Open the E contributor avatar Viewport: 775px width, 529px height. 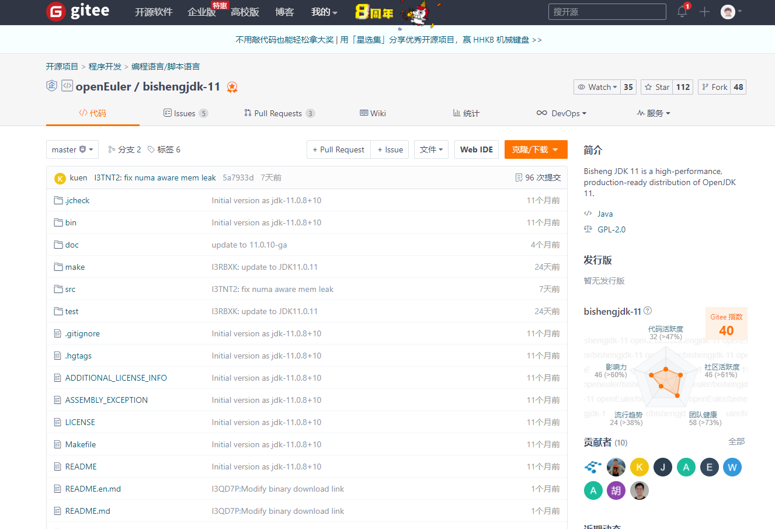point(710,467)
